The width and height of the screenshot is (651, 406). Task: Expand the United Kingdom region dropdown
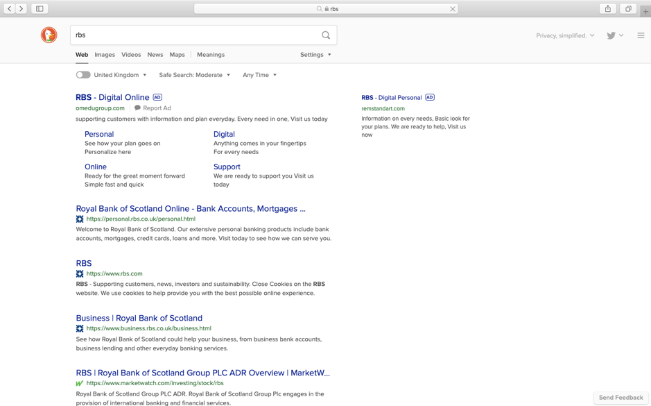click(121, 75)
